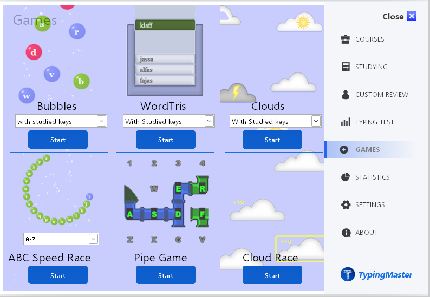Click the 'Games' page heading

point(35,20)
